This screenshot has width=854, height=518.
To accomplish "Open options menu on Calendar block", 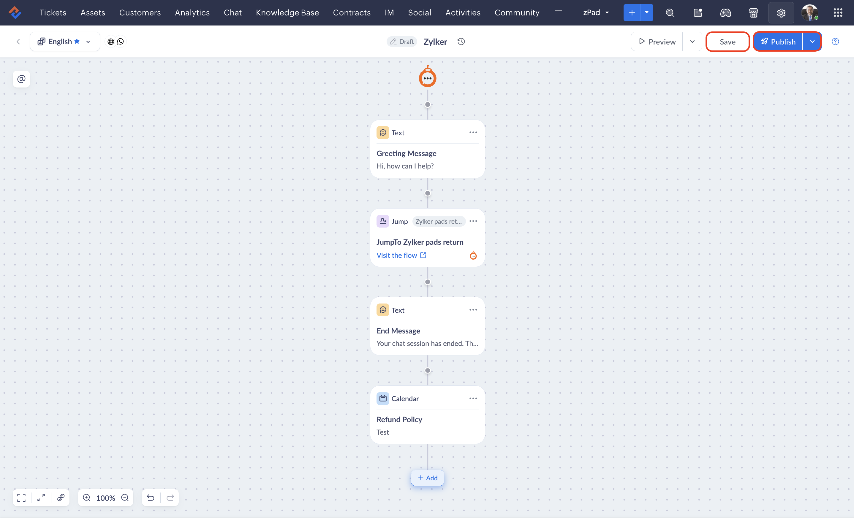I will coord(473,398).
